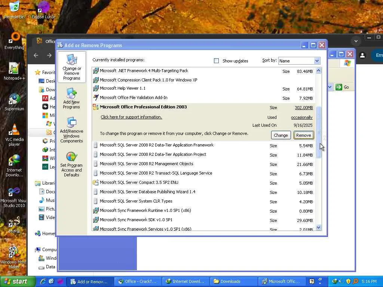Viewport: 383px width, 287px height.
Task: Select SQL Server Database Publishing Wizard 1.4
Action: pyautogui.click(x=203, y=192)
